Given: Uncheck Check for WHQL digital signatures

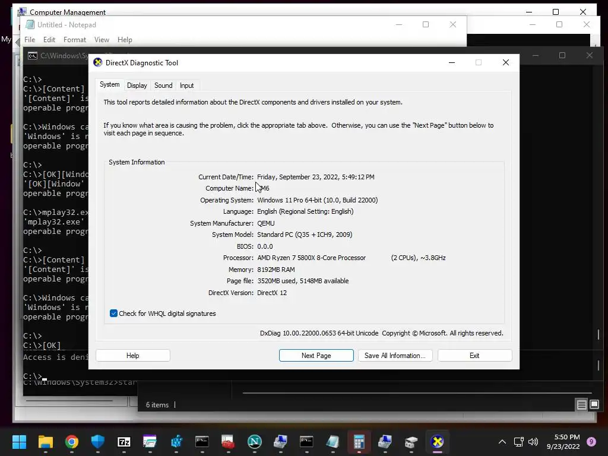Looking at the screenshot, I should [x=113, y=313].
